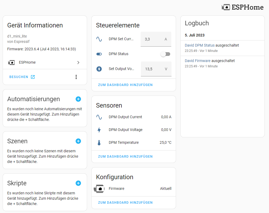Image resolution: width=269 pixels, height=213 pixels.
Task: Open the Firmware row showing Aktuell
Action: click(134, 189)
